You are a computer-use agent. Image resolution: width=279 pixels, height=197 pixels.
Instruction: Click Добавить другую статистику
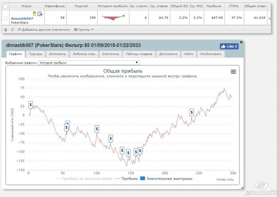44,30
